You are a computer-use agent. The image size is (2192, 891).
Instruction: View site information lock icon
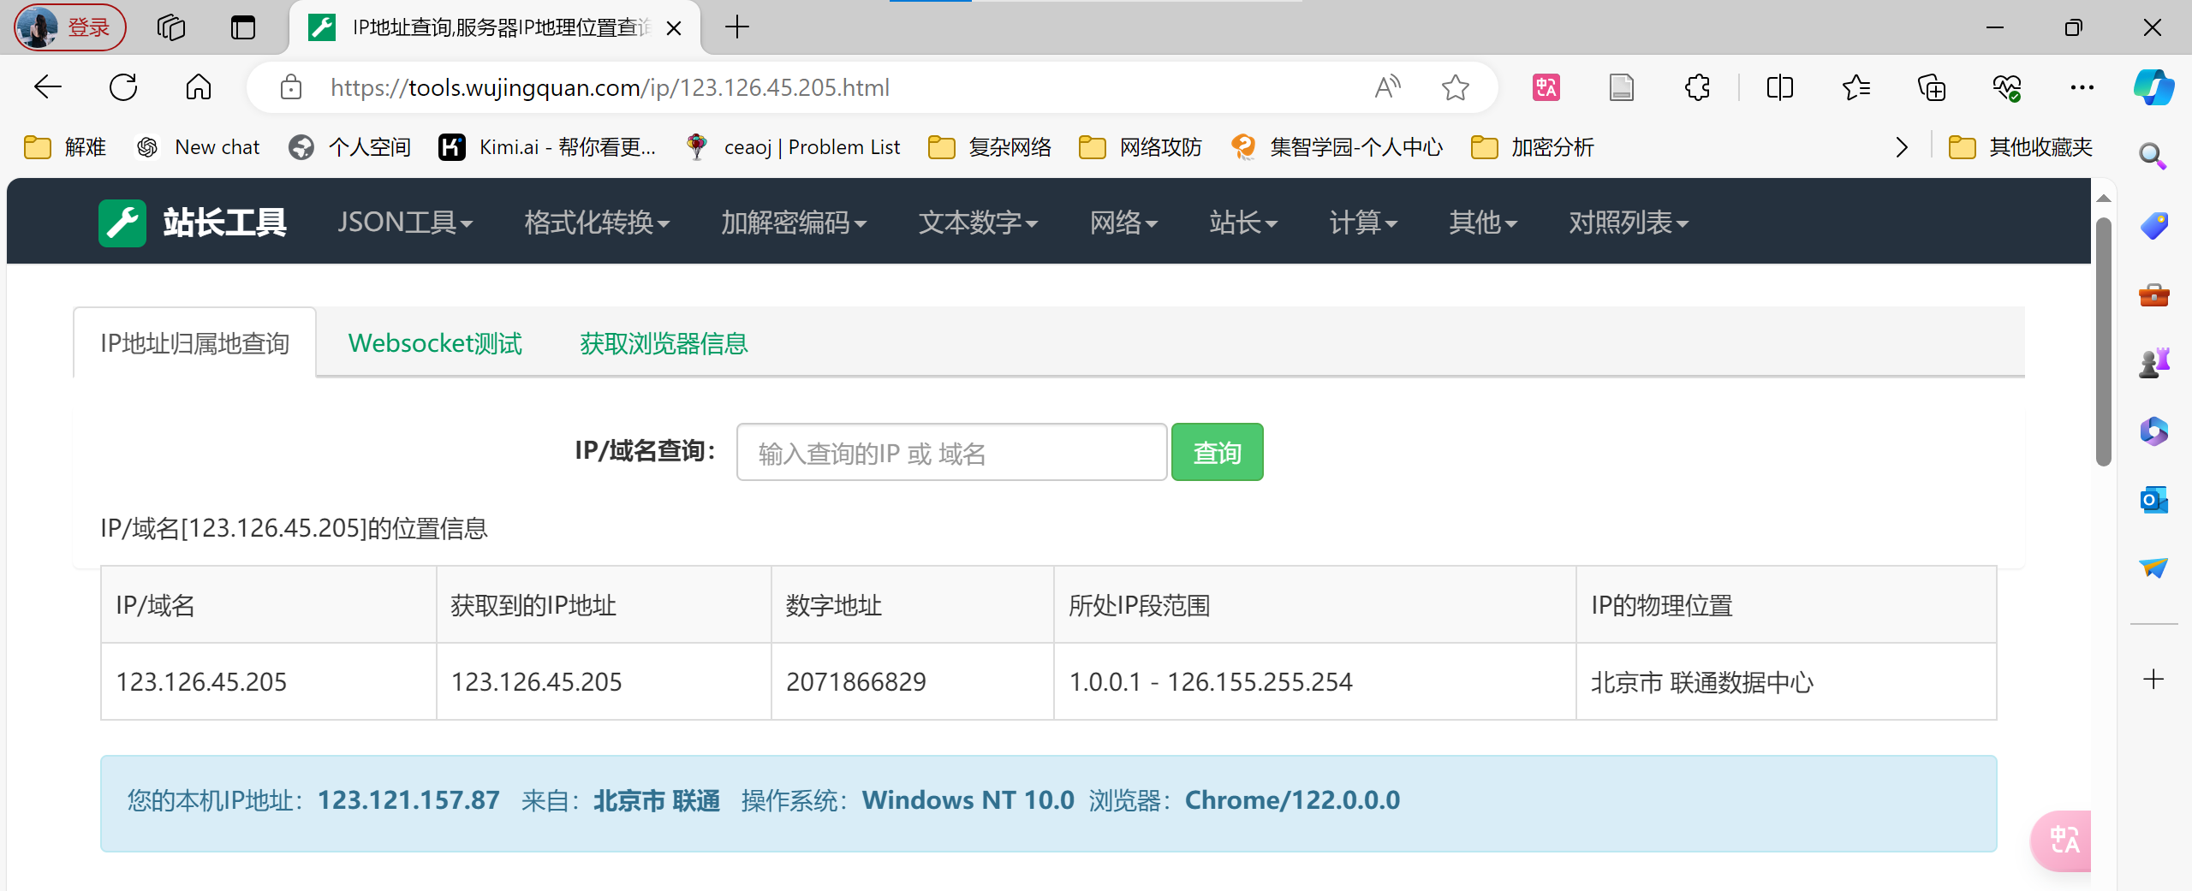[x=291, y=87]
